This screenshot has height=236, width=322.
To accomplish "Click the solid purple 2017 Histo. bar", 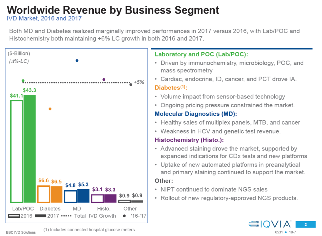I will click(x=110, y=198).
